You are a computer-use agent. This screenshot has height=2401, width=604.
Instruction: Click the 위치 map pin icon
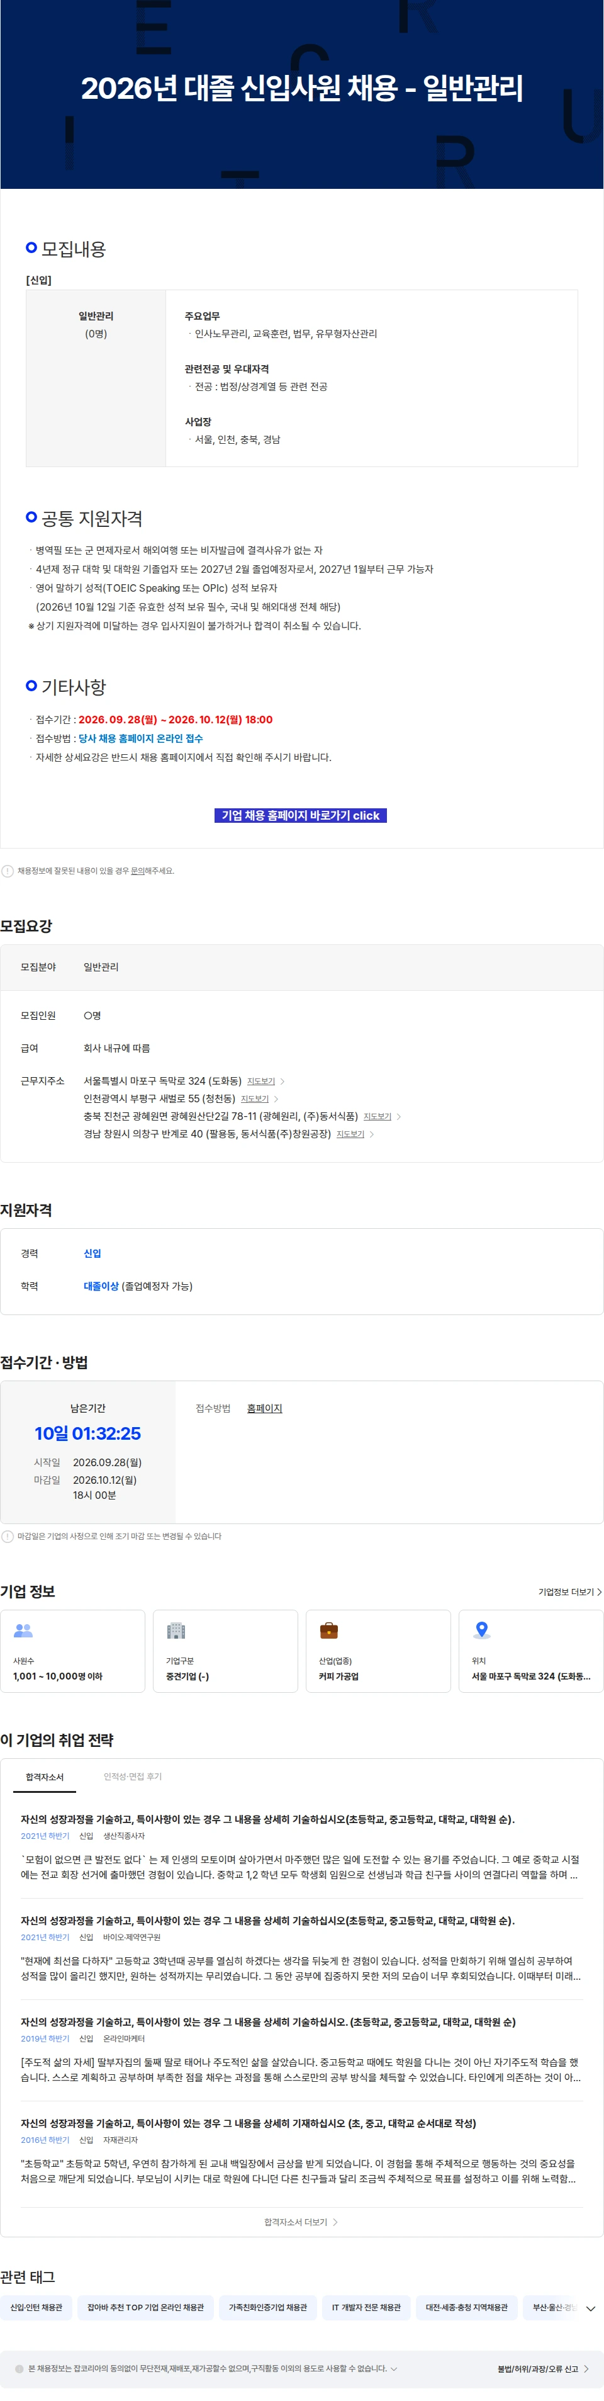482,1630
